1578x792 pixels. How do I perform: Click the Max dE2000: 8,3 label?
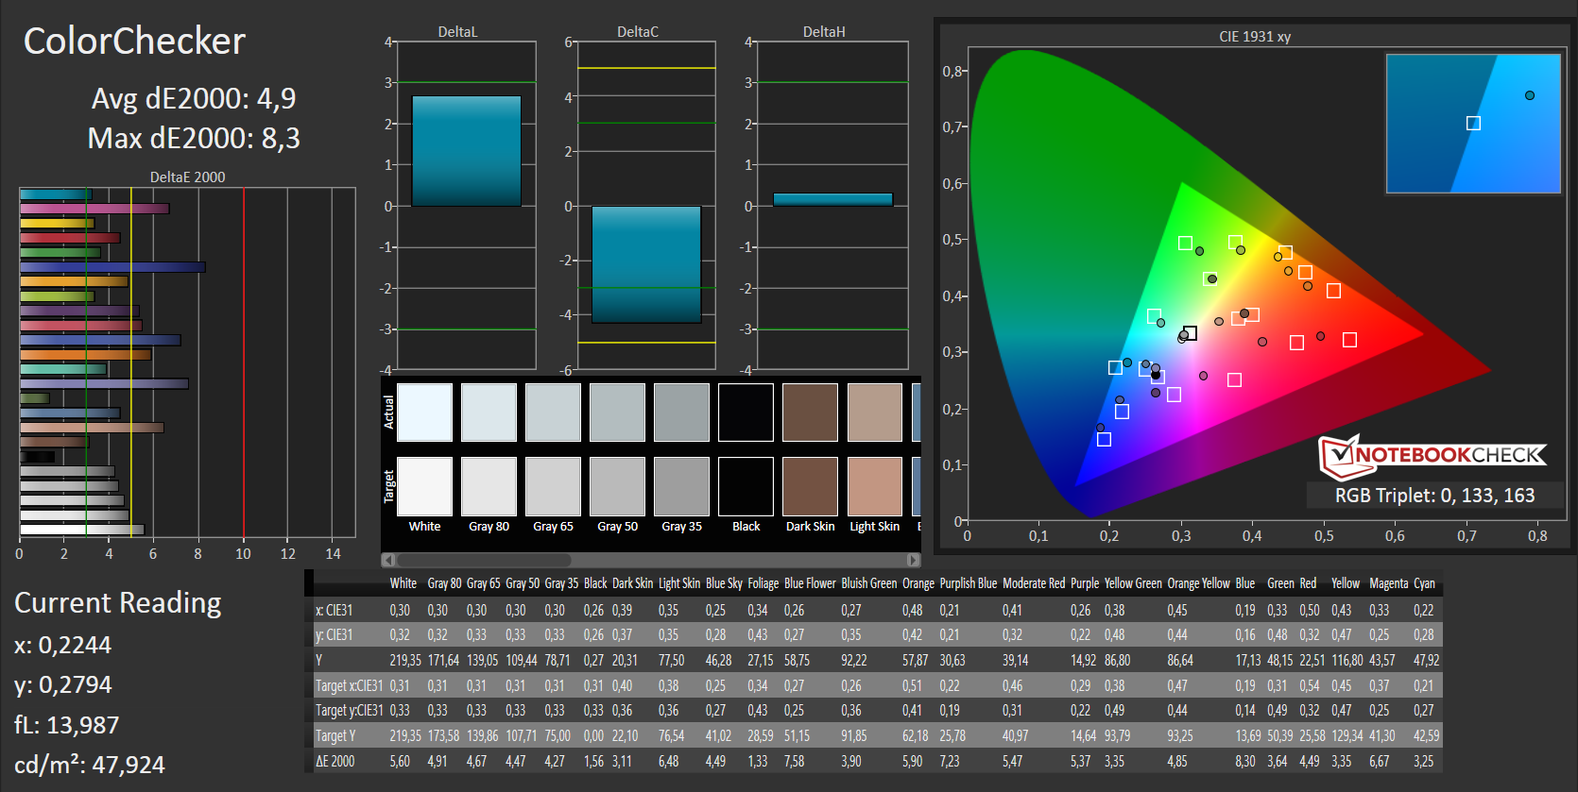click(x=194, y=139)
